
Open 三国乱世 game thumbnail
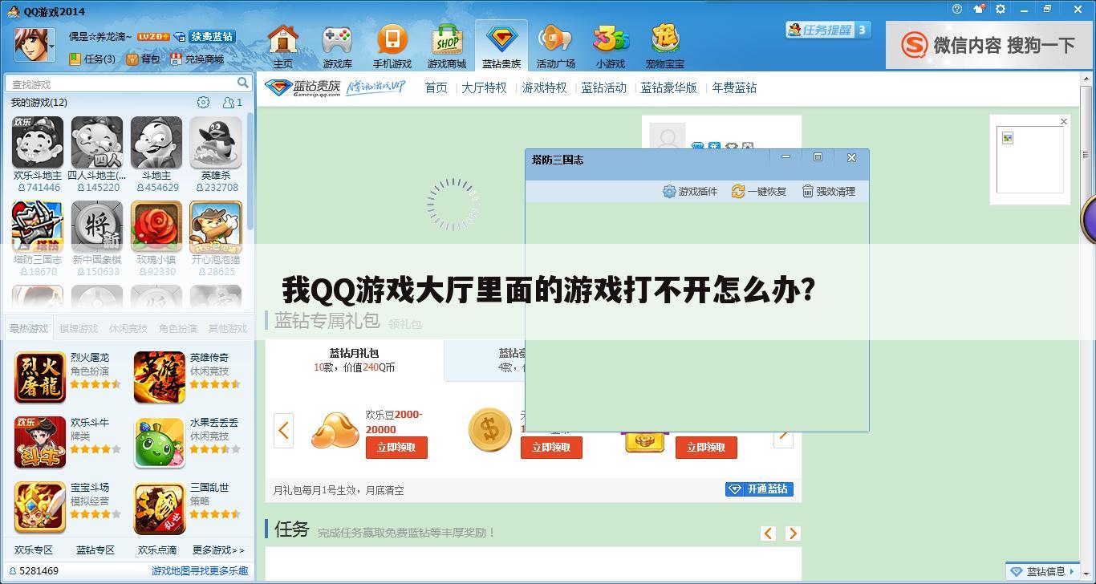tap(160, 508)
